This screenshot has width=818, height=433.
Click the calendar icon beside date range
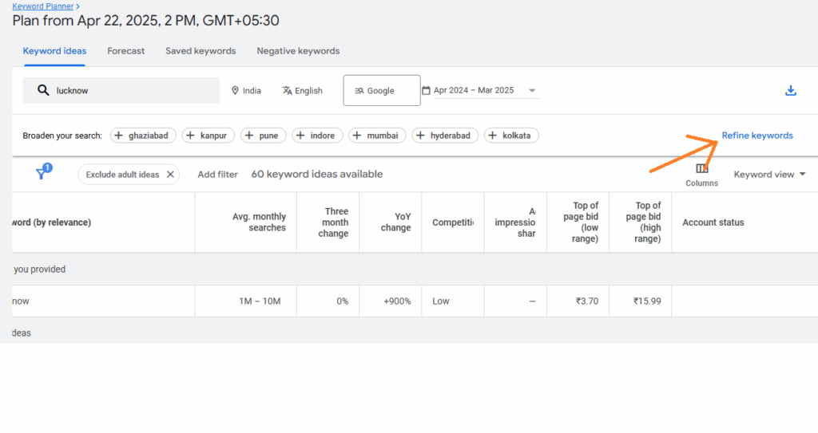point(426,91)
